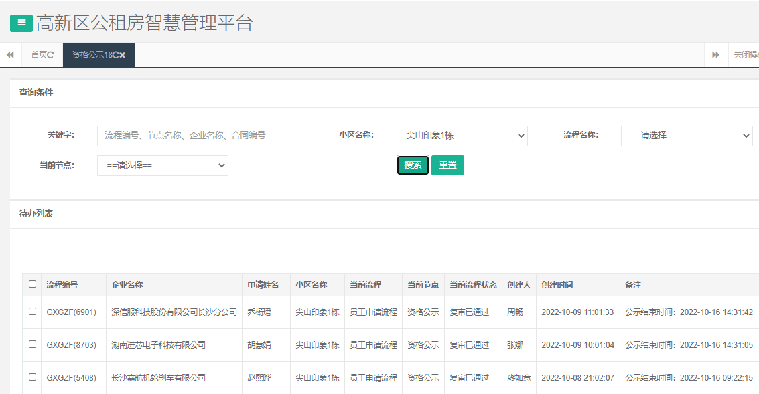Viewport: 759px width, 394px height.
Task: Collapse tabs with the left double-arrow icon
Action: [9, 54]
